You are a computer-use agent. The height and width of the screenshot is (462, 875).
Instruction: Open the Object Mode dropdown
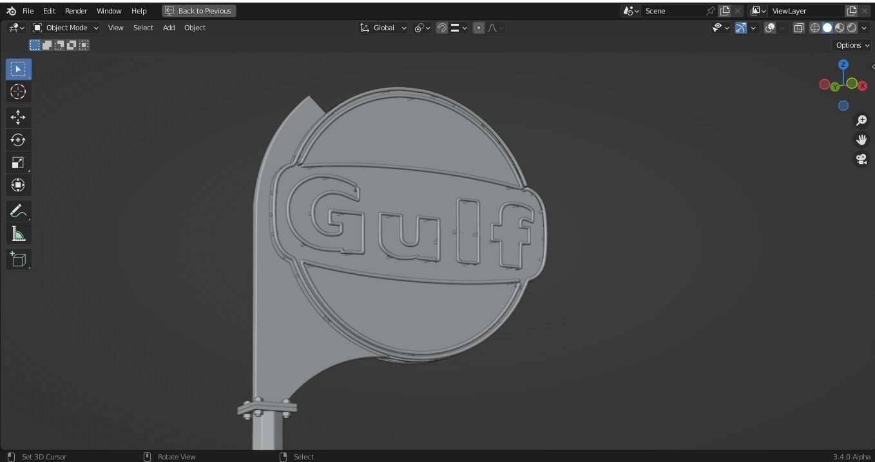66,28
